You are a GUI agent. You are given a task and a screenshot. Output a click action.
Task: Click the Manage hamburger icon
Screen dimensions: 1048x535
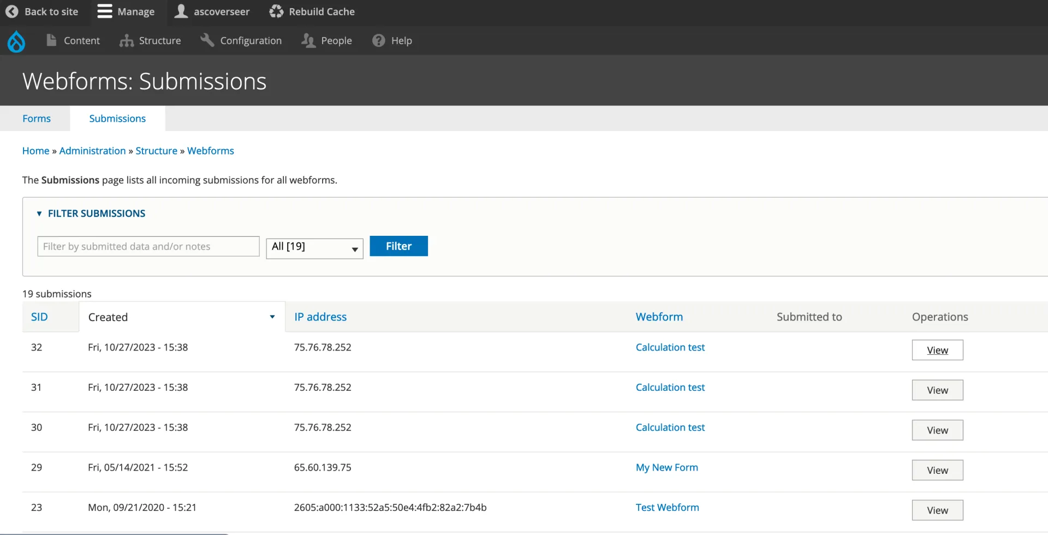coord(104,11)
